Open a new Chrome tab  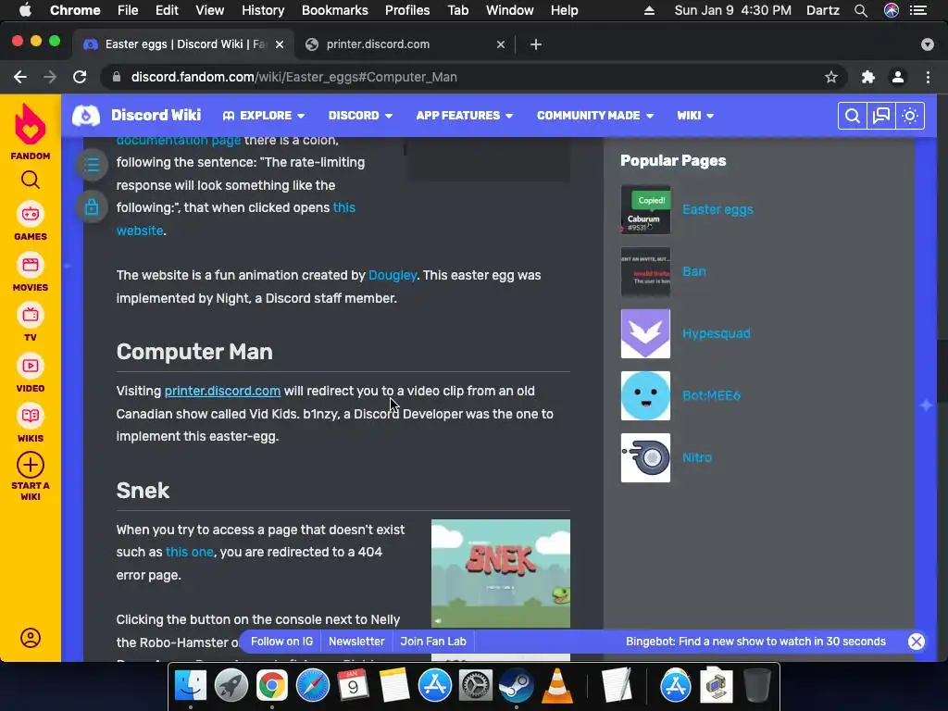536,44
